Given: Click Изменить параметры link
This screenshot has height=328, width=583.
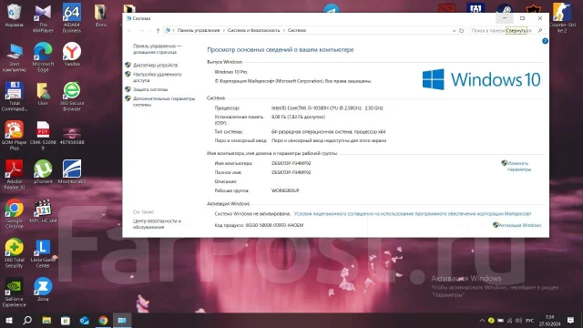Looking at the screenshot, I should click(x=518, y=166).
